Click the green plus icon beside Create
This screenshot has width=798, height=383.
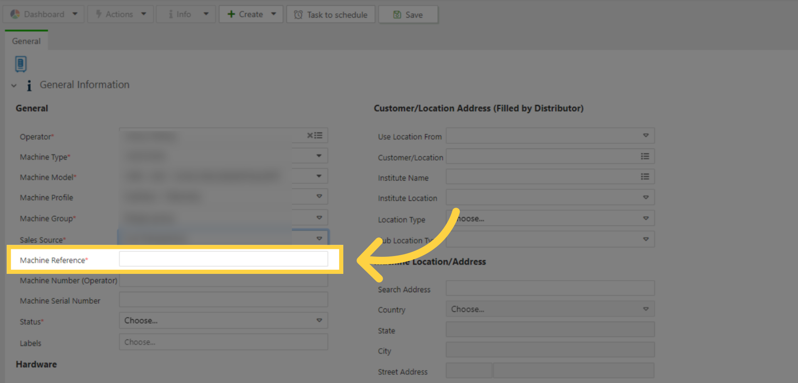coord(231,14)
